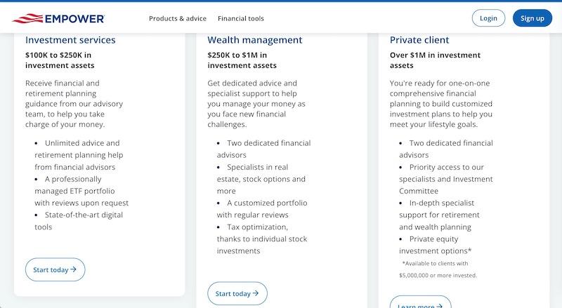The width and height of the screenshot is (562, 308).
Task: Click the Login button
Action: 488,18
